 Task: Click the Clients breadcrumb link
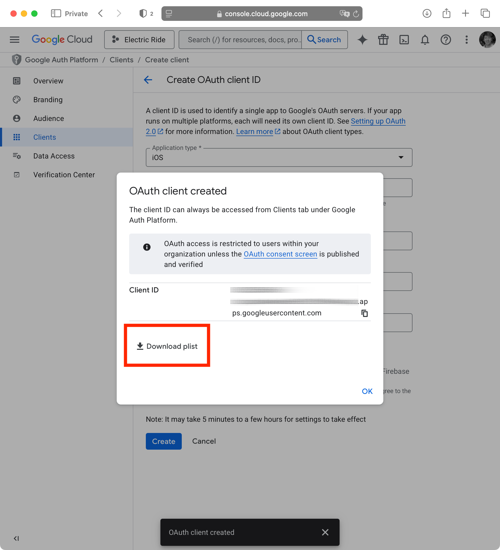coord(121,60)
